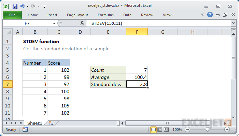Open Excel Help with the question mark icon
The width and height of the screenshot is (239, 136).
click(210, 15)
